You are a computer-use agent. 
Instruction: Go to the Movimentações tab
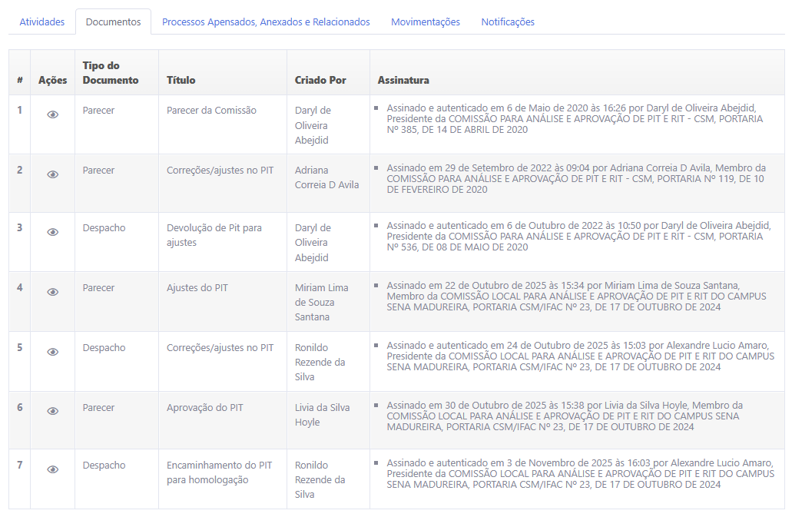click(425, 22)
